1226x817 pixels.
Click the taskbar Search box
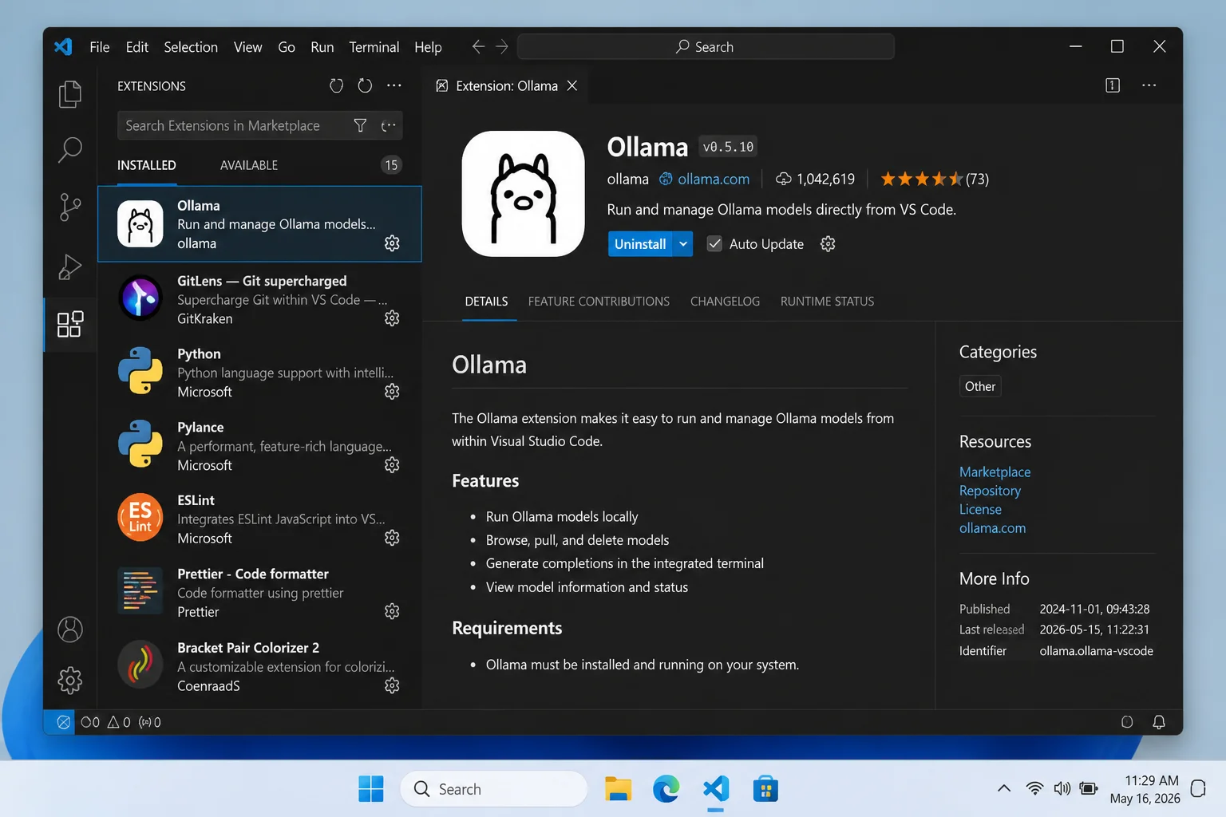[493, 789]
